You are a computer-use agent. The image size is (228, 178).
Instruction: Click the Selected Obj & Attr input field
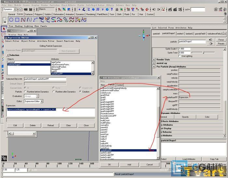click(x=45, y=79)
